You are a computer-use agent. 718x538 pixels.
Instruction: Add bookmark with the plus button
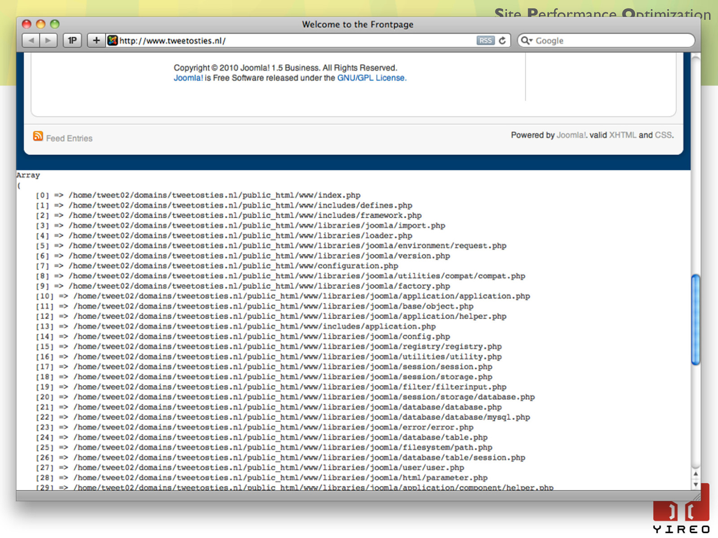pyautogui.click(x=96, y=41)
